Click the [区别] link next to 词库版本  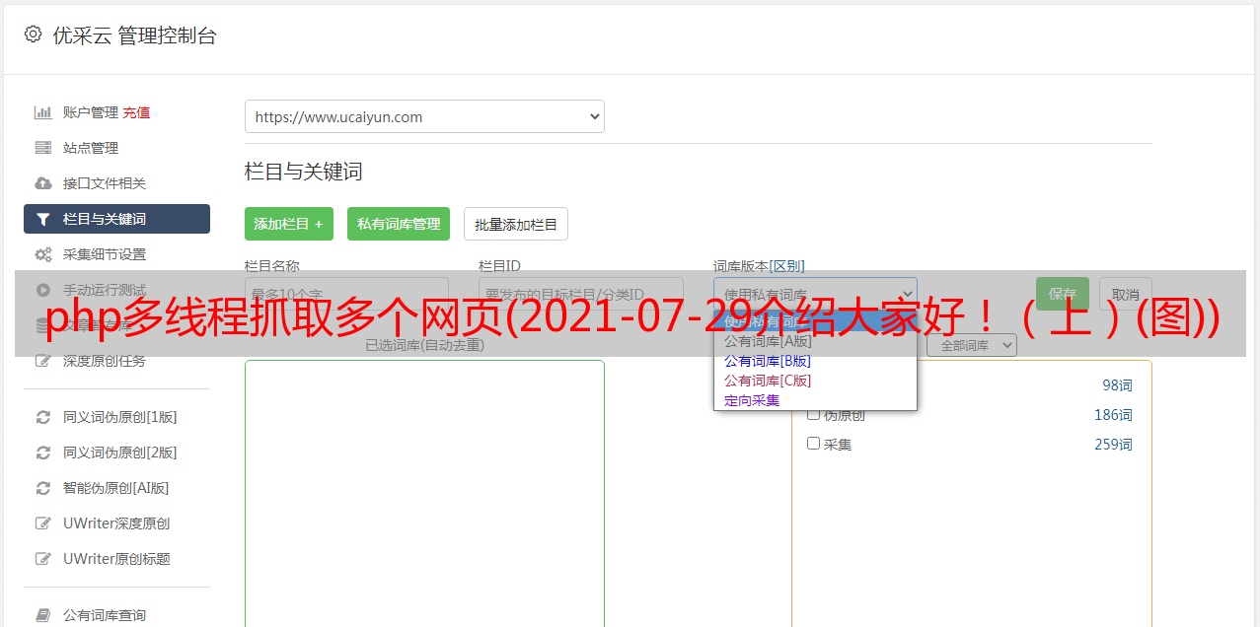tap(787, 266)
